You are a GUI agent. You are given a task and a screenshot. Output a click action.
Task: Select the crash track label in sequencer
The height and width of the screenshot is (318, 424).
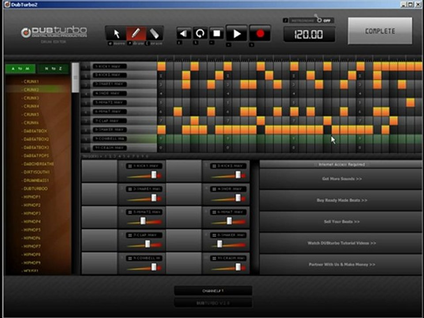point(110,148)
